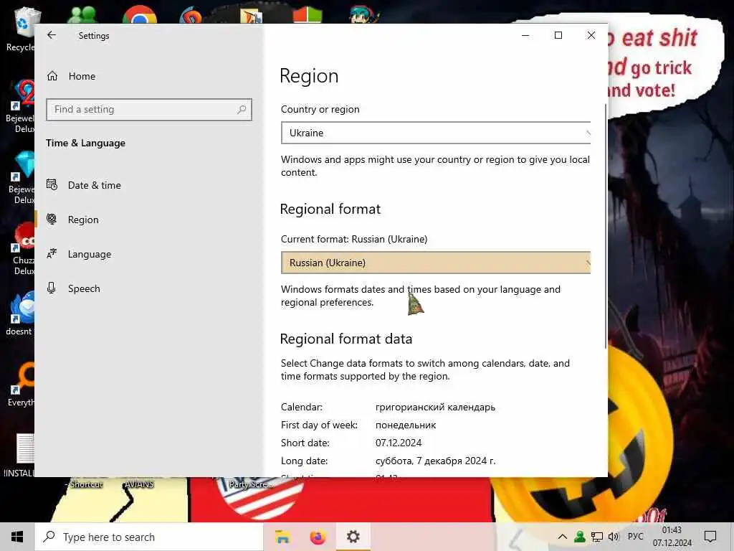Viewport: 734px width, 551px height.
Task: Open Date & time settings
Action: coord(94,185)
